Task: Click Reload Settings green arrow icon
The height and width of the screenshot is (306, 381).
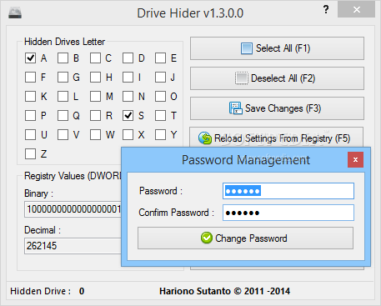Action: coord(205,138)
